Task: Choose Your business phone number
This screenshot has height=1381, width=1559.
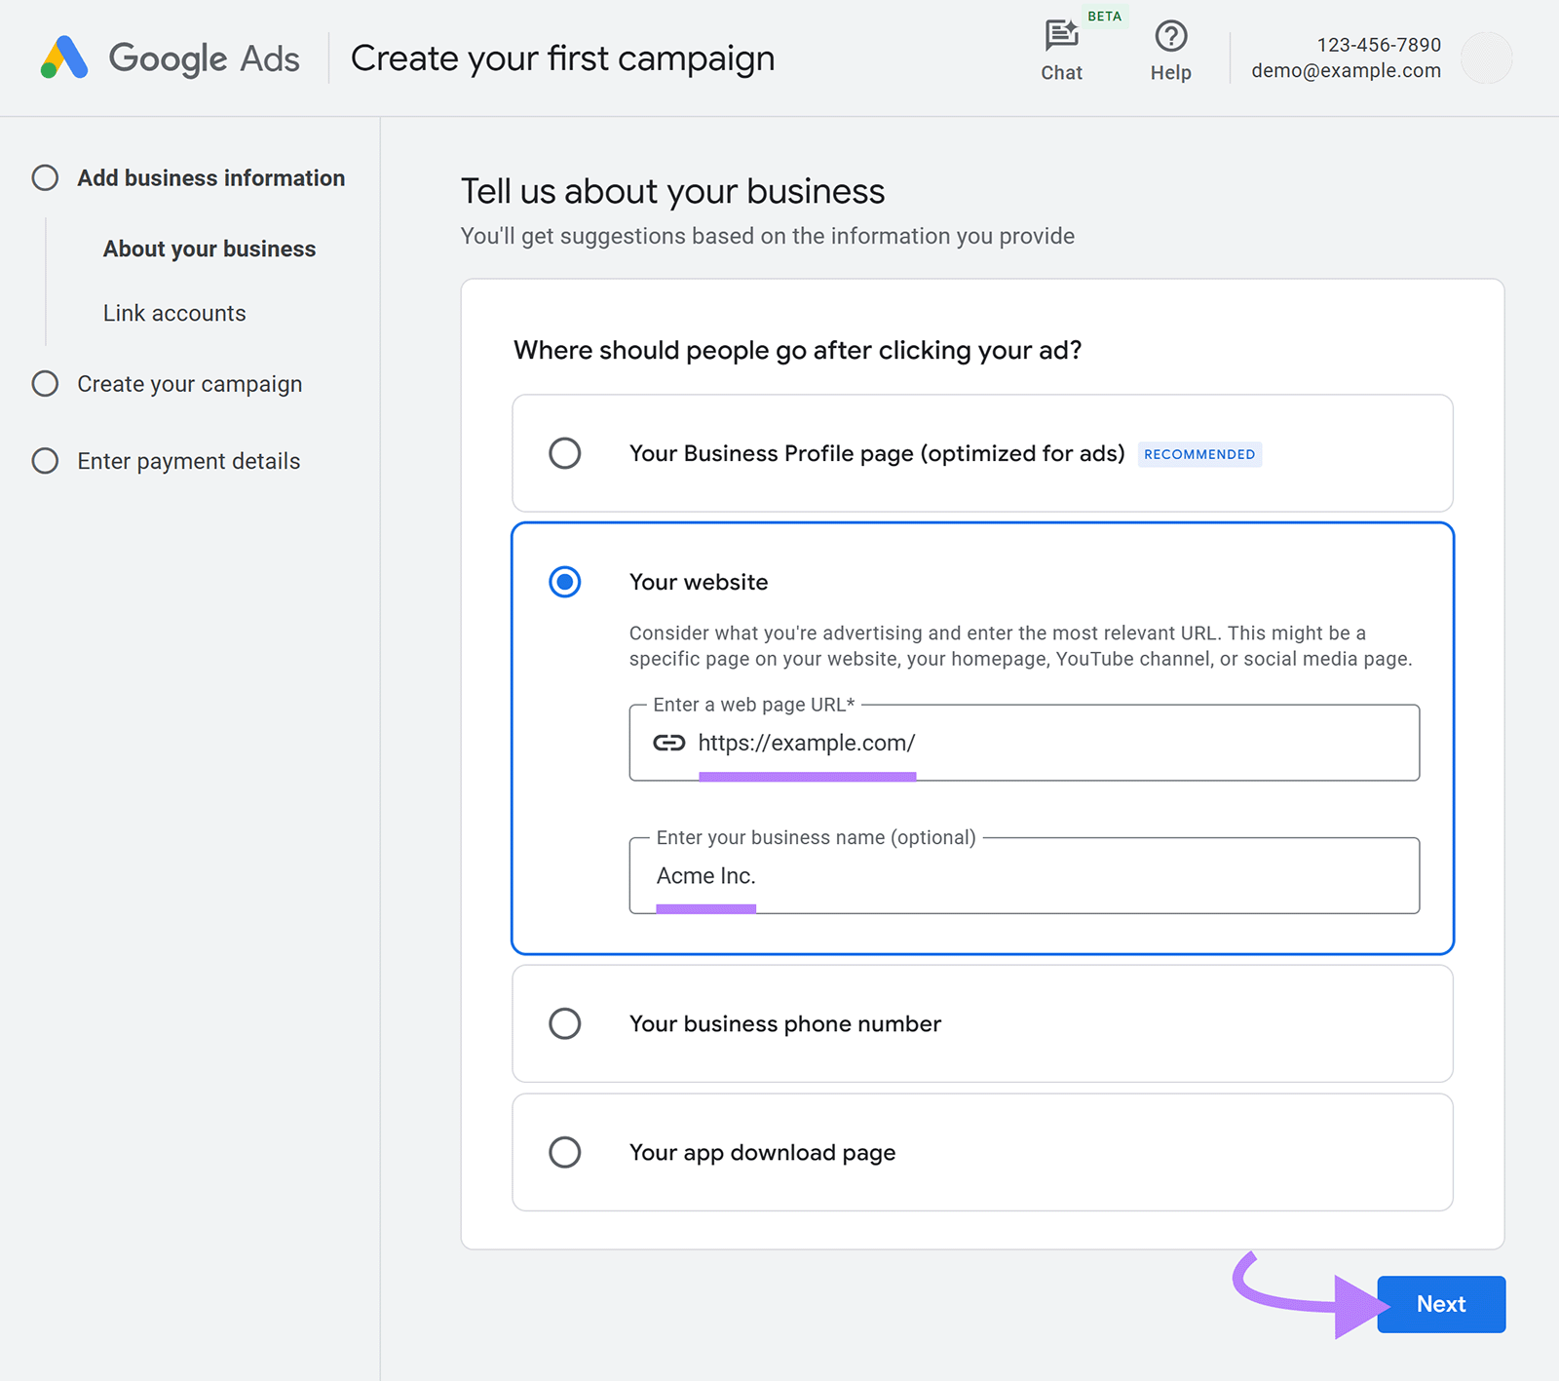Action: (565, 1024)
